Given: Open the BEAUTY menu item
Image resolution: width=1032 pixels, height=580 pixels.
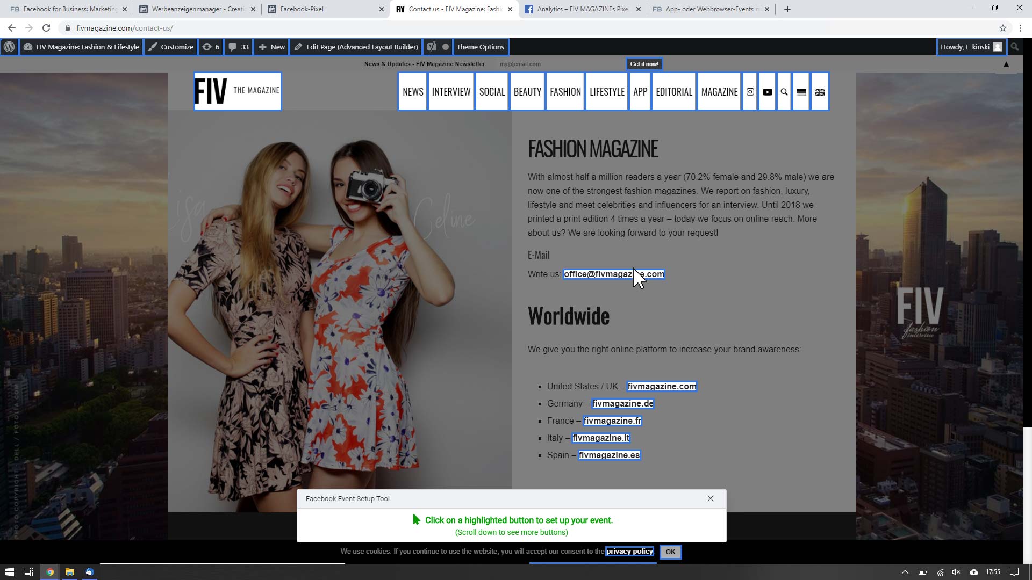Looking at the screenshot, I should [x=527, y=92].
